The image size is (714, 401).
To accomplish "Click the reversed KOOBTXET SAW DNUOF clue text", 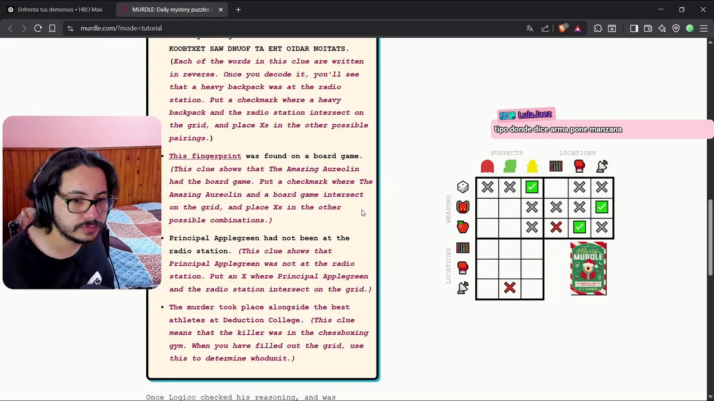I will [x=259, y=48].
